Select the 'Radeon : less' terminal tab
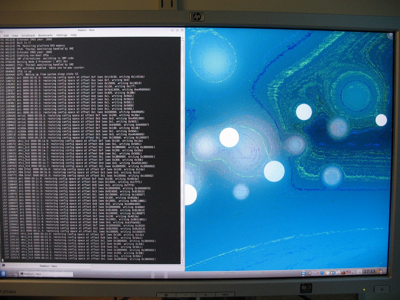The image size is (400, 300). [49, 266]
